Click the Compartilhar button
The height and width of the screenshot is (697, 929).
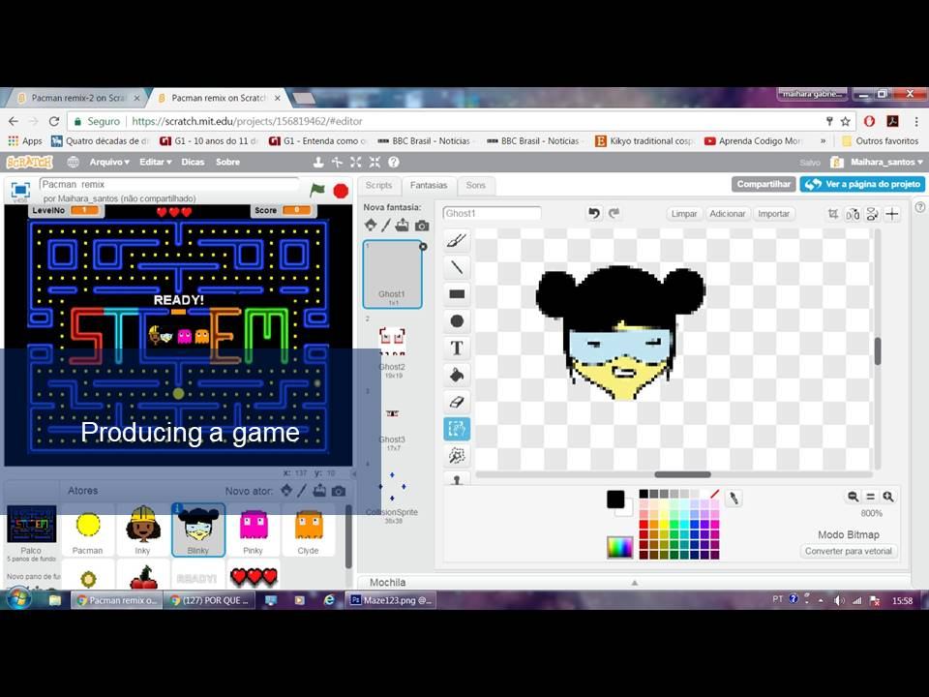(764, 184)
